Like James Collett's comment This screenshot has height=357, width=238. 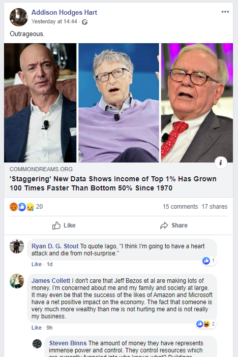(x=37, y=328)
